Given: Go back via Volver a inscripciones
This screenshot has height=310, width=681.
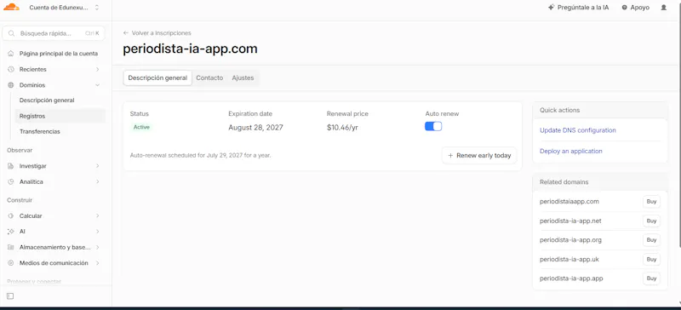Looking at the screenshot, I should pyautogui.click(x=157, y=33).
